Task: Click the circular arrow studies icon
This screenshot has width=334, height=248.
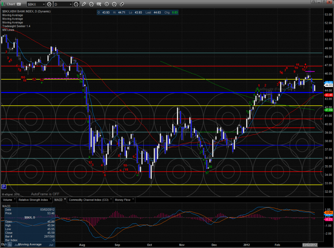Action: [x=91, y=4]
